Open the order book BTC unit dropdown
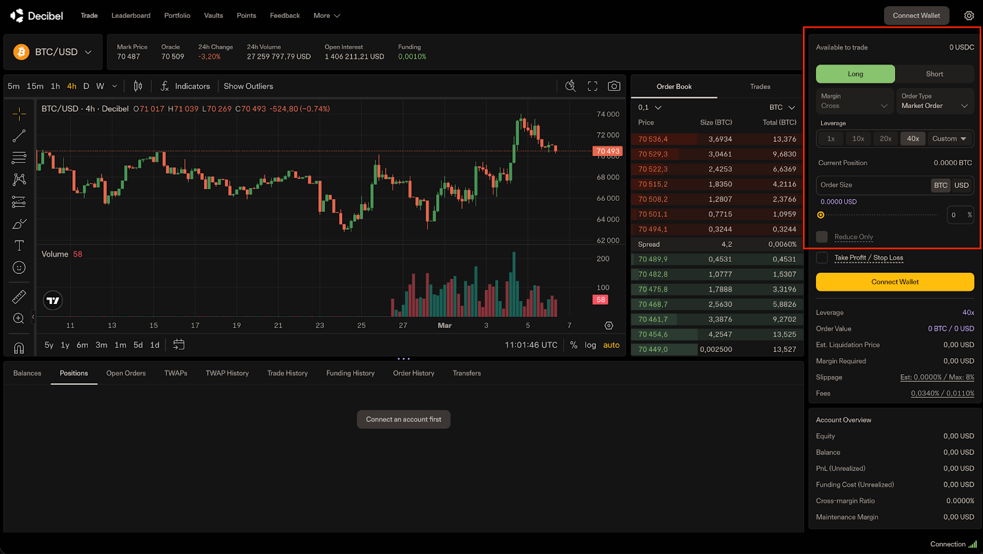The height and width of the screenshot is (554, 983). 782,107
